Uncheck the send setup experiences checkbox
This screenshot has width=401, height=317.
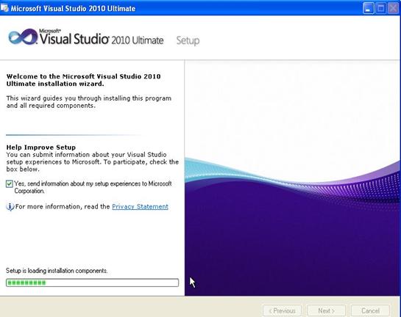[10, 183]
